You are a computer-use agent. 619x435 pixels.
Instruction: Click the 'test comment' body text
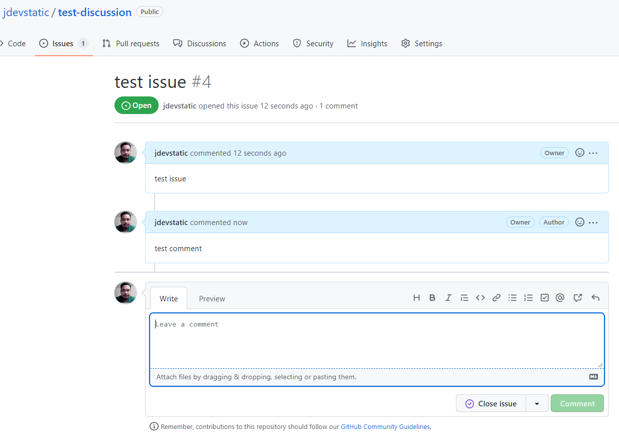178,249
